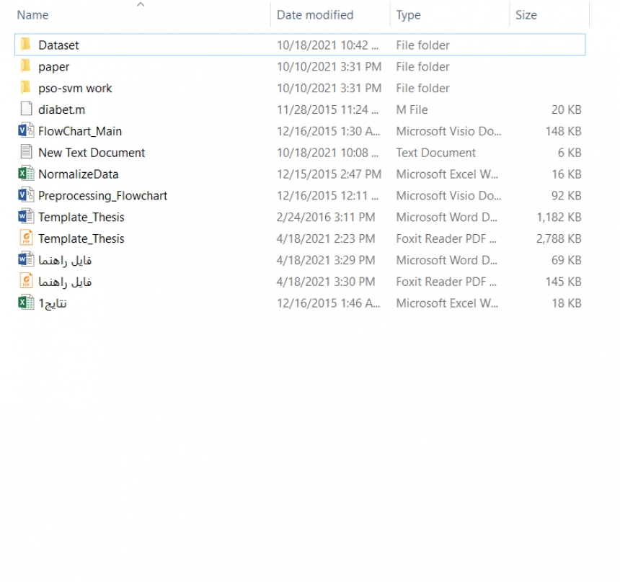Click the "92 KB" size cell
620x582 pixels.
point(566,196)
